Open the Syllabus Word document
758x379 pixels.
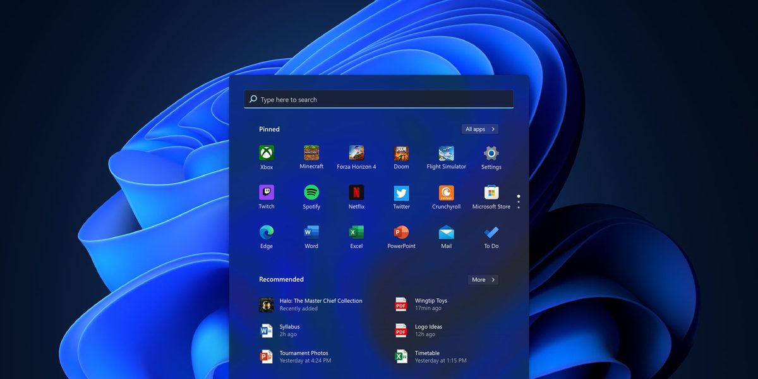tap(289, 330)
